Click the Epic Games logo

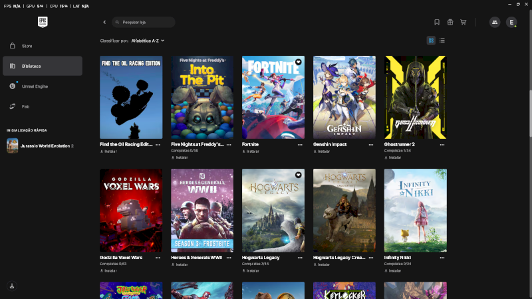tap(43, 22)
